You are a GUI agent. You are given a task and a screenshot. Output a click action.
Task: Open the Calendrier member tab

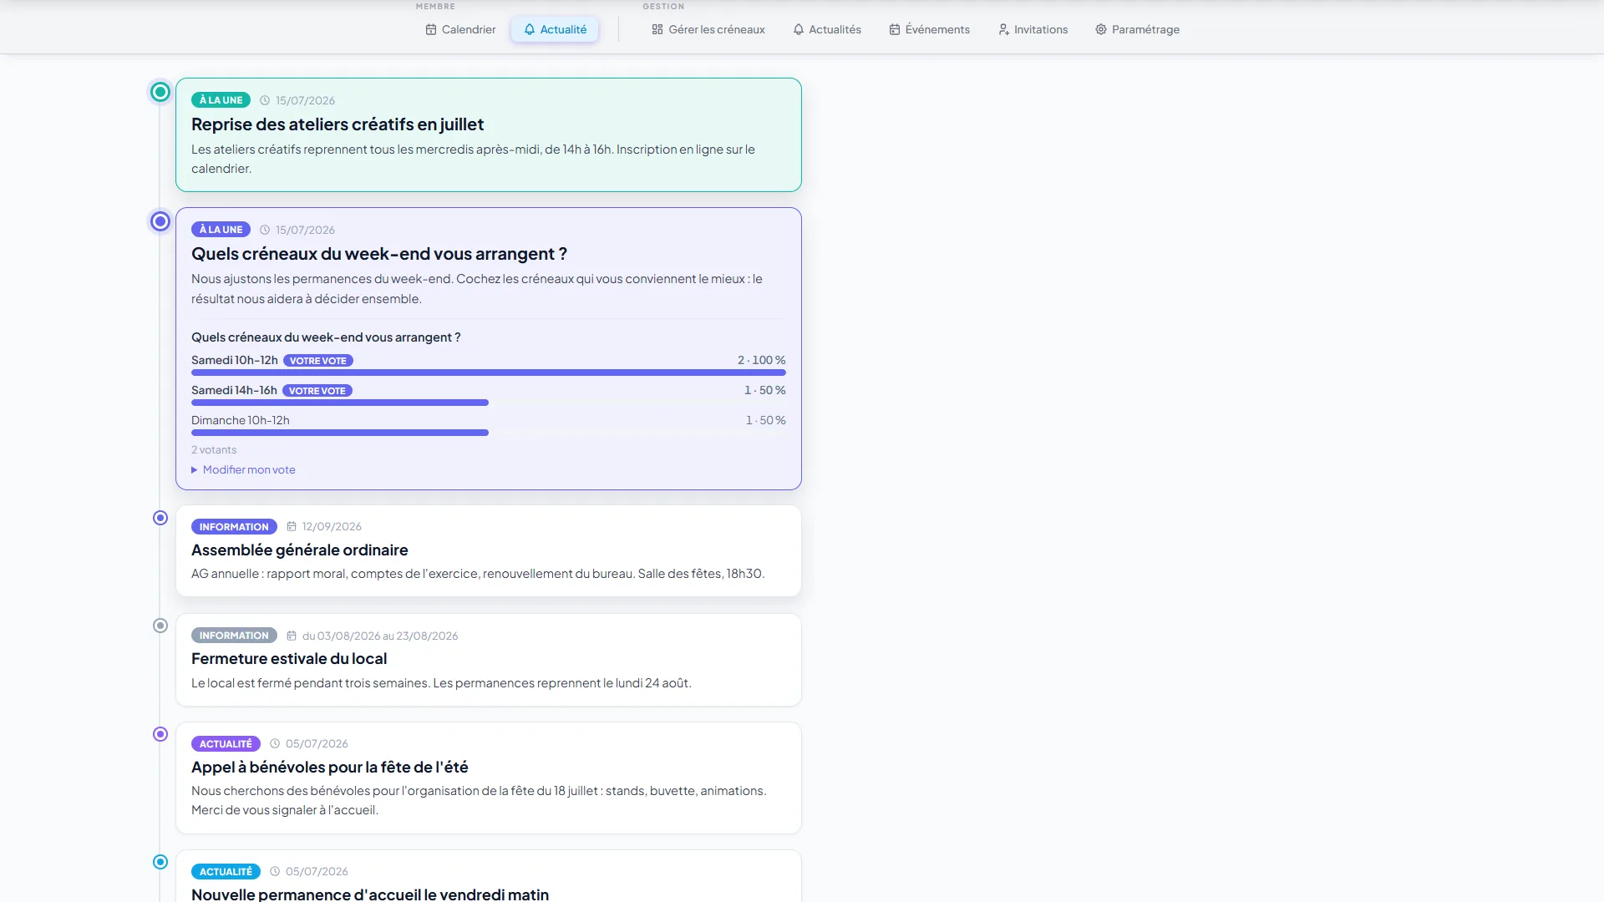[x=460, y=29]
